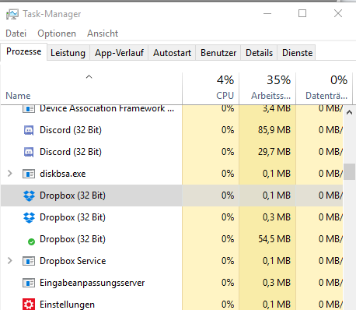
Task: Click the 0,1 MB memory value of Einstellungen
Action: click(x=277, y=305)
